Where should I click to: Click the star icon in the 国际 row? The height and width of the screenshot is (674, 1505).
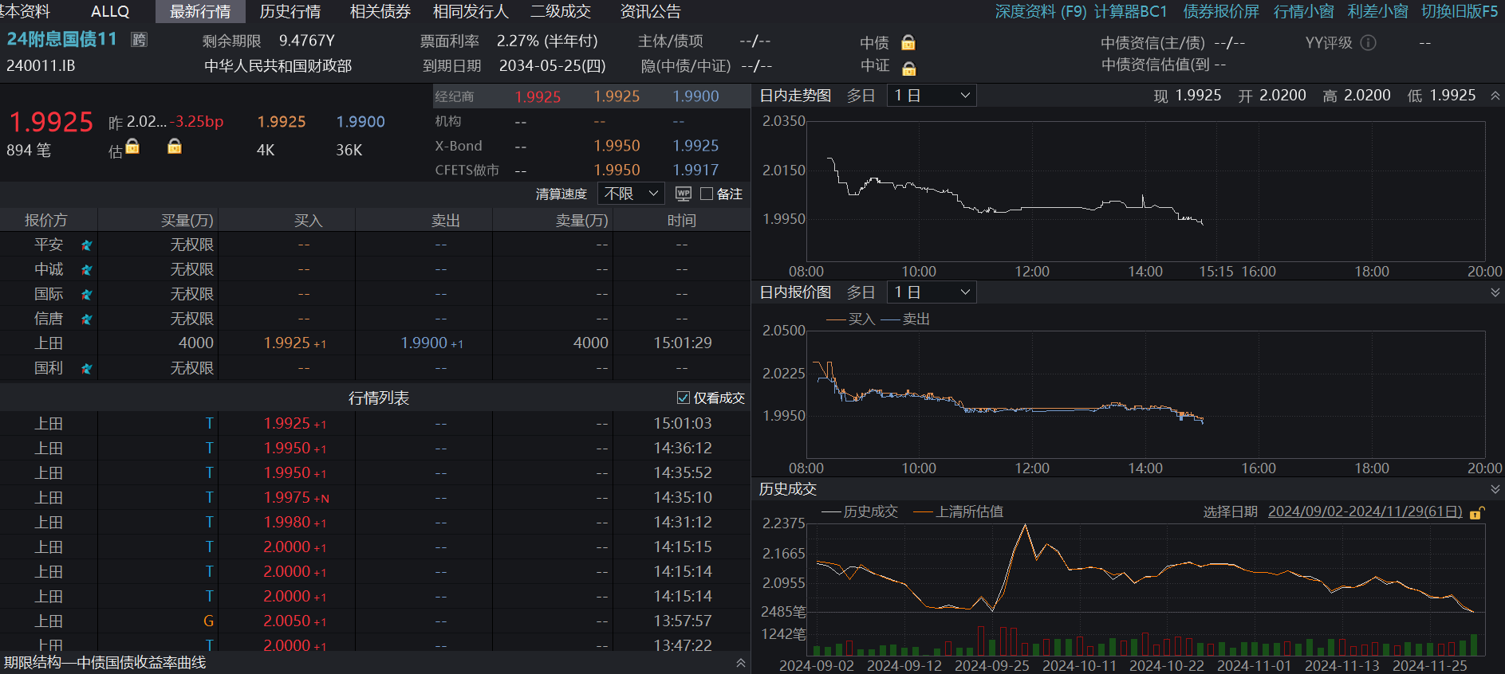[86, 295]
